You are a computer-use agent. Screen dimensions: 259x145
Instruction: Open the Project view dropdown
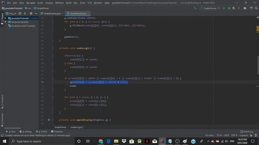point(11,13)
